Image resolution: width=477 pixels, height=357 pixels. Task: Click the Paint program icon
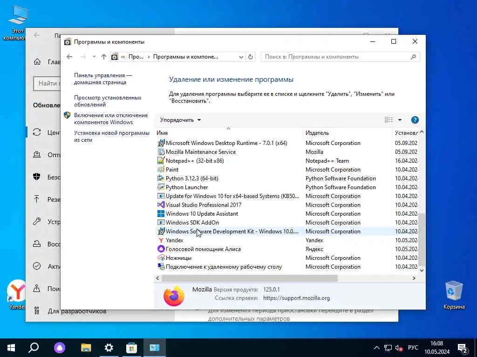161,169
